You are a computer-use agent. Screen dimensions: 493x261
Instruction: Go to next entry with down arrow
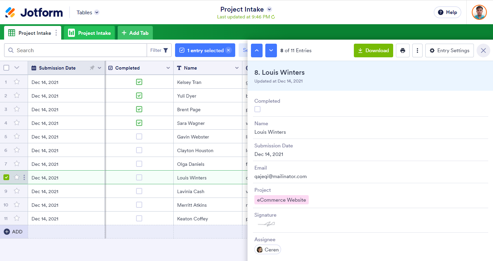click(x=271, y=50)
